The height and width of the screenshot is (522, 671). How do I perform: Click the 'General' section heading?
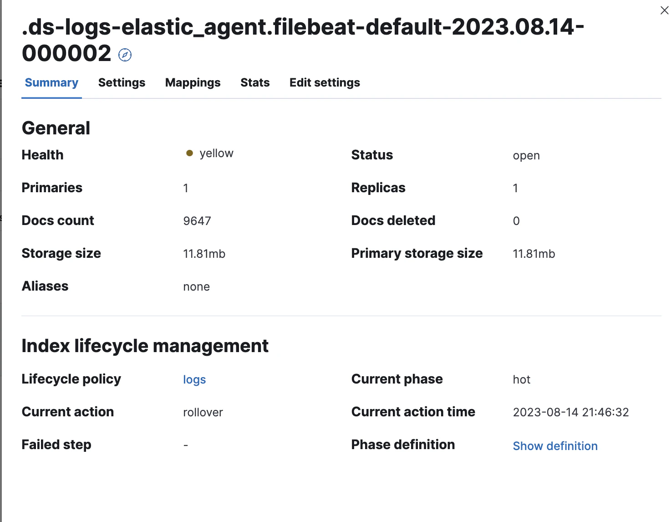[56, 128]
